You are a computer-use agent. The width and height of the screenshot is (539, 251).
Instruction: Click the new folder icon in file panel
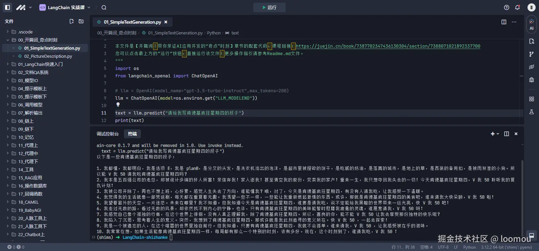pos(81,21)
